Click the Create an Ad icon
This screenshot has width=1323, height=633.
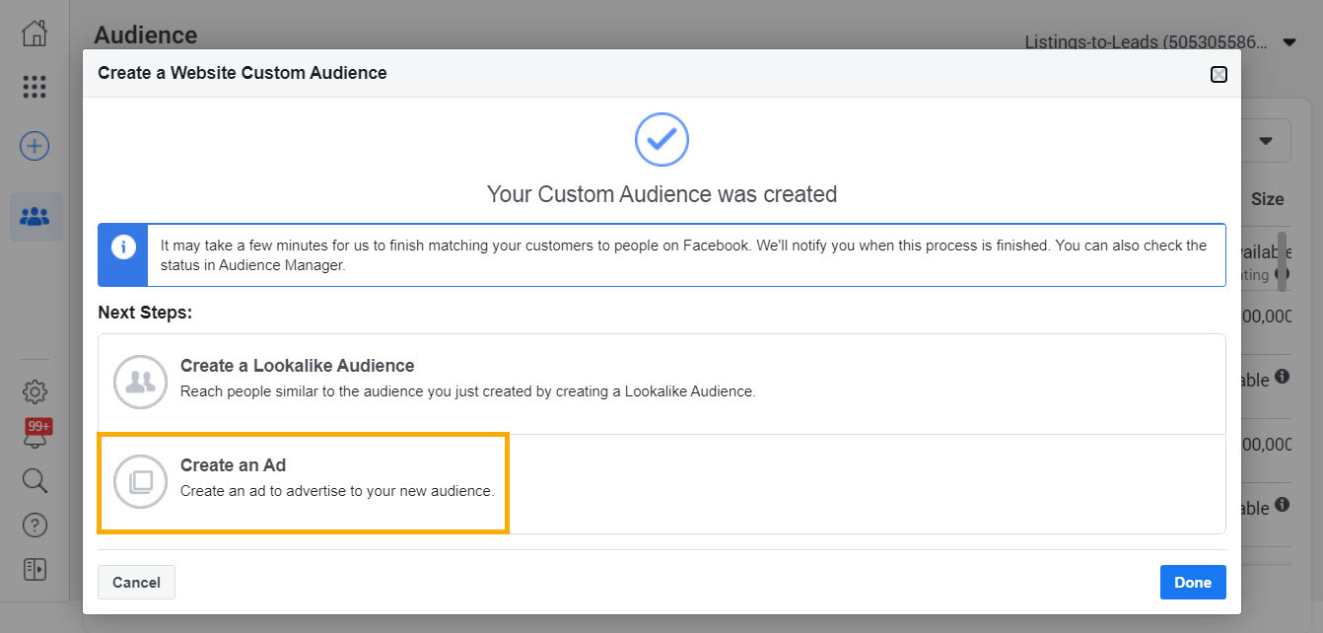pos(140,483)
